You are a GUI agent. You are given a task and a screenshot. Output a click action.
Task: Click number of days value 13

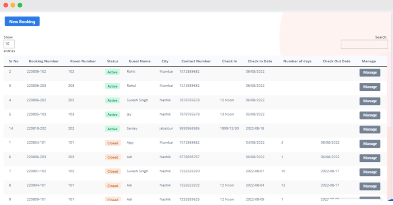[283, 185]
